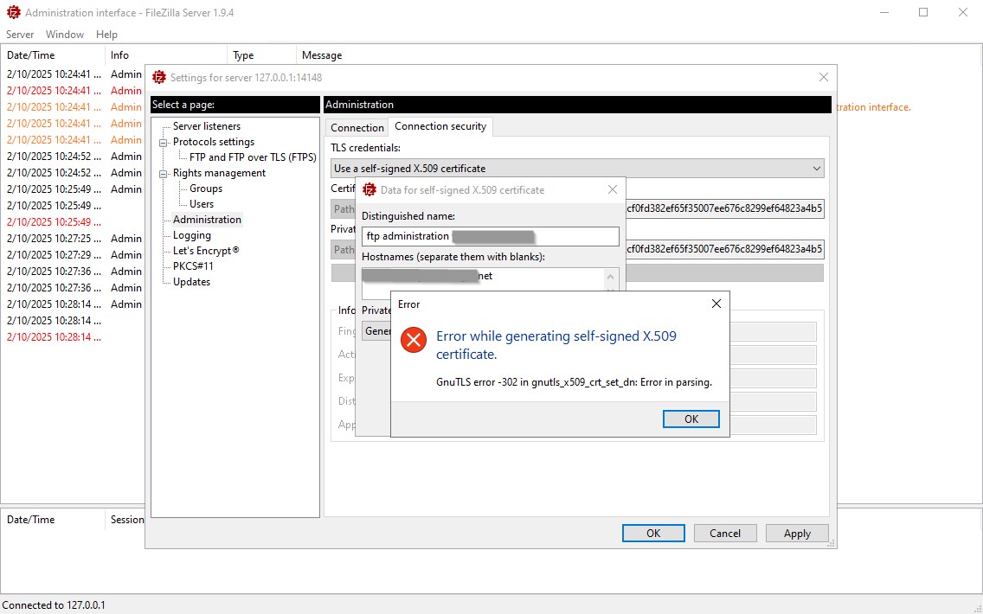Select Updates in the page tree
This screenshot has height=614, width=983.
point(191,282)
